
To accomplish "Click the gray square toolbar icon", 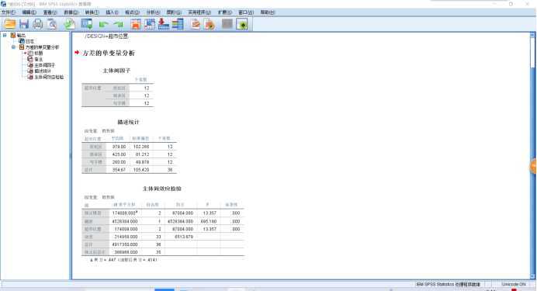I will tap(227, 24).
